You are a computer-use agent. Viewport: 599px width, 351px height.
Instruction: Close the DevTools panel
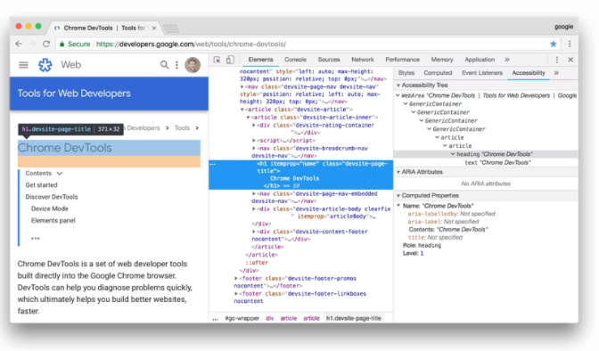570,60
